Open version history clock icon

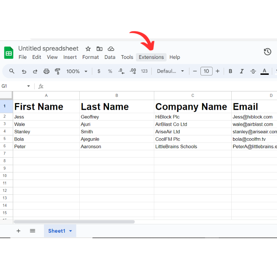coord(267,52)
